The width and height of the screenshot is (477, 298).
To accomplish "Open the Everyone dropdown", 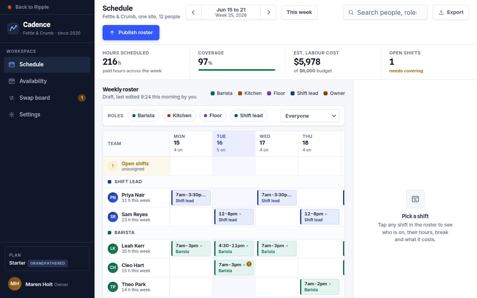I will click(x=310, y=116).
